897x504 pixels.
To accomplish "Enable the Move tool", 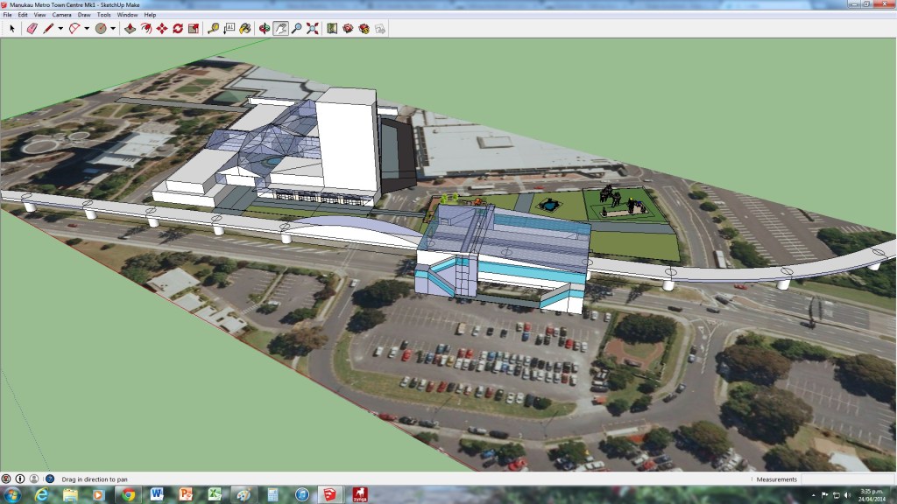I will (161, 27).
